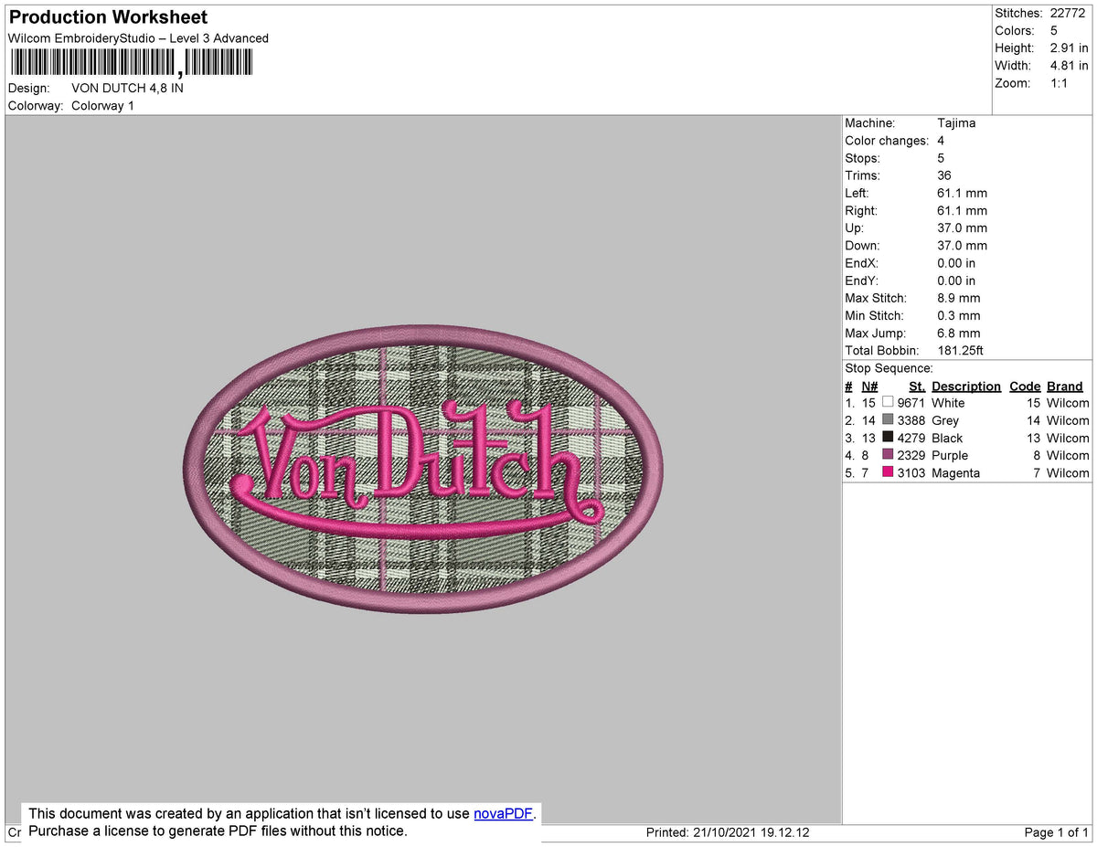Click the Wilcom EmbroideryStudio application label
Viewport: 1097px width, 847px height.
point(137,38)
